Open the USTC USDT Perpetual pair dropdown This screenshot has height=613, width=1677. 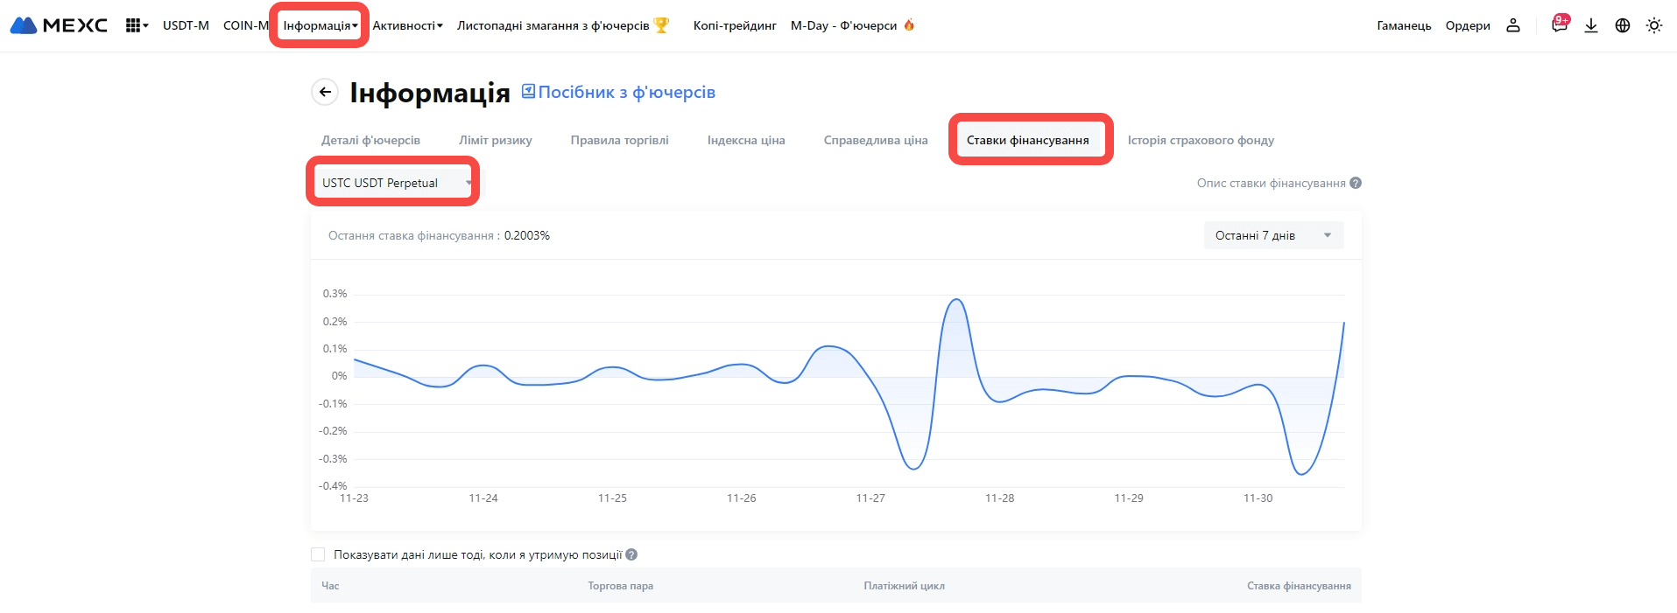coord(392,183)
